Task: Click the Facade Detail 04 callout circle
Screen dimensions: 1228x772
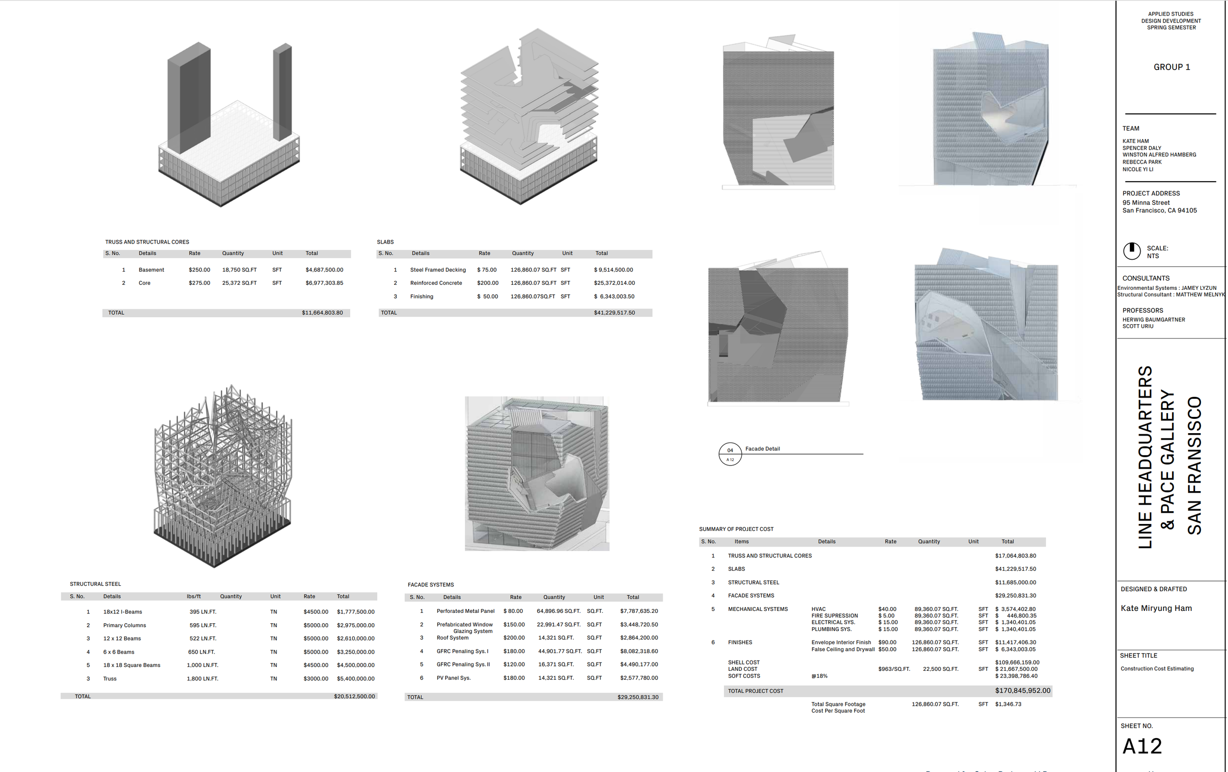Action: (730, 453)
